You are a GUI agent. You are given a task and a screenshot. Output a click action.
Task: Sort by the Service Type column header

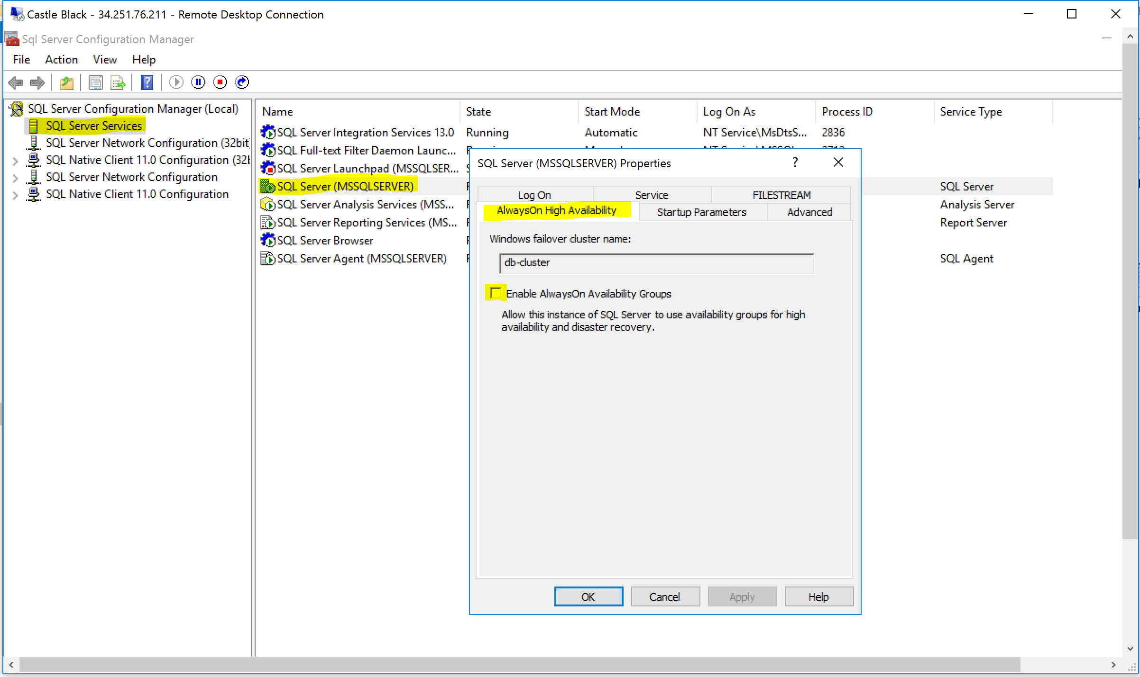(x=993, y=112)
